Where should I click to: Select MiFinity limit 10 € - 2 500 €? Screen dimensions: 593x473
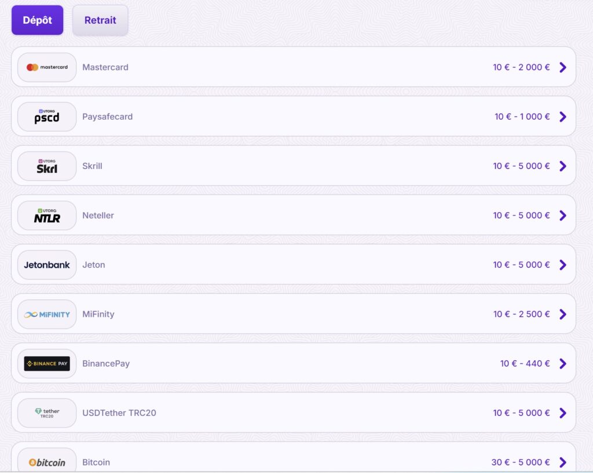click(x=522, y=315)
